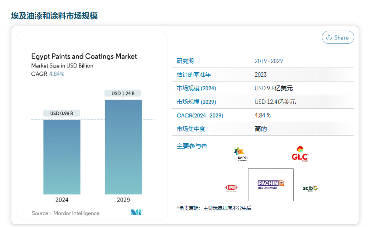Click the Source: Mordor Intelligence text

[x=66, y=213]
